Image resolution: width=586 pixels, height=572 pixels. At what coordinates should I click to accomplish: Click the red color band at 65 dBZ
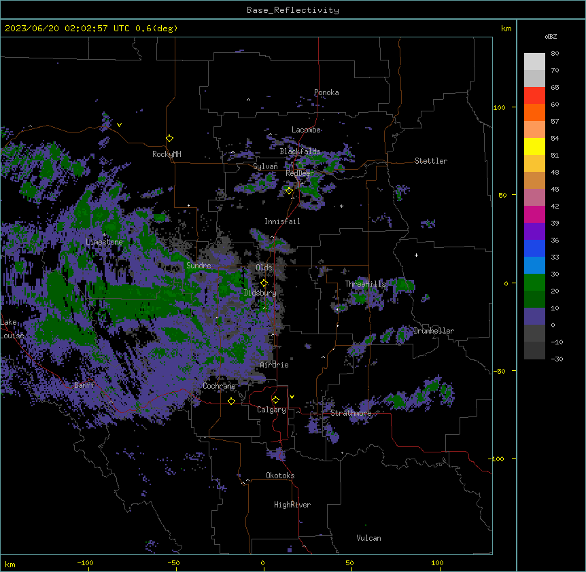click(x=534, y=96)
